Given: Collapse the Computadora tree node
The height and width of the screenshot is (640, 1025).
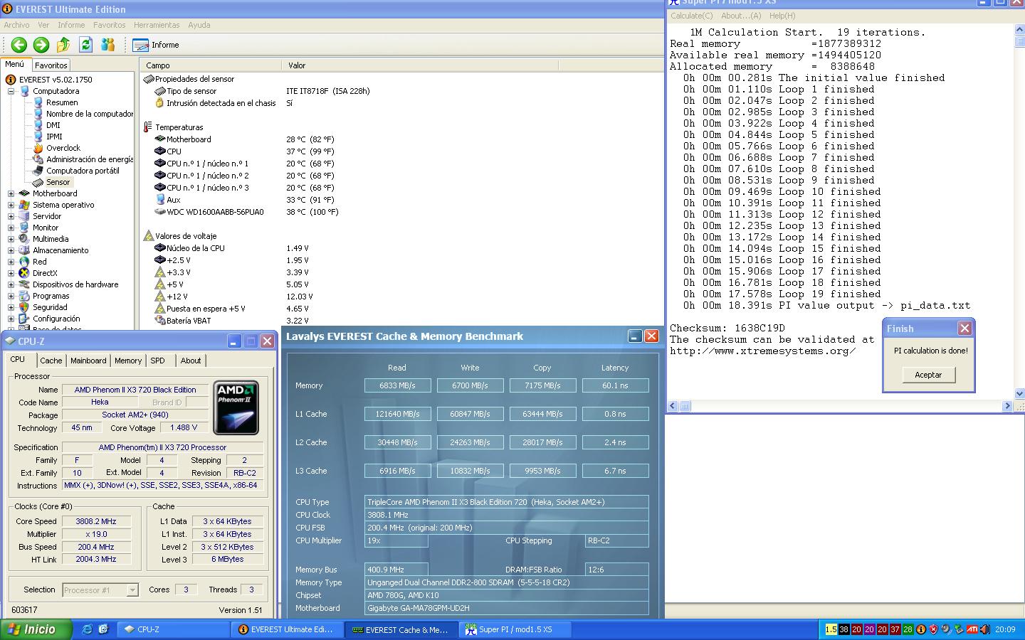Looking at the screenshot, I should [11, 91].
